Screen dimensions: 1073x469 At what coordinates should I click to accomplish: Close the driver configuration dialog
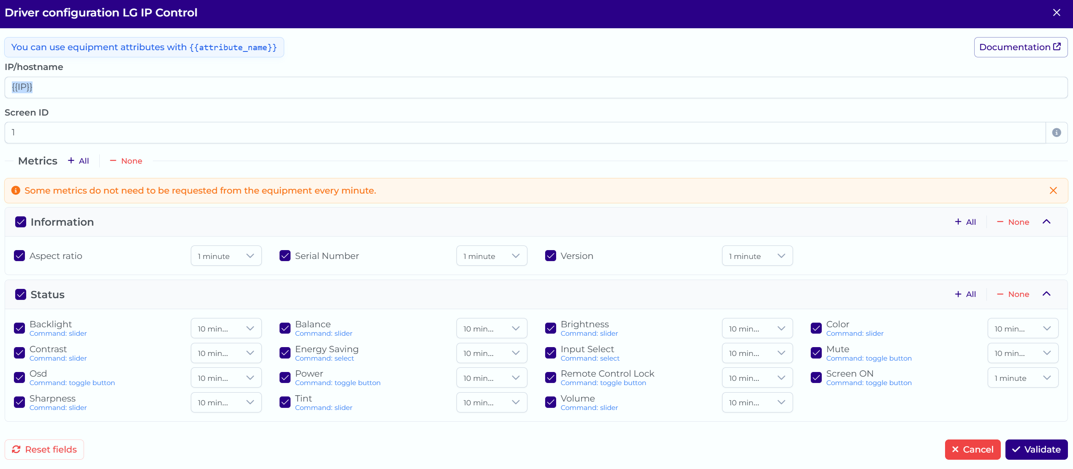point(1057,13)
